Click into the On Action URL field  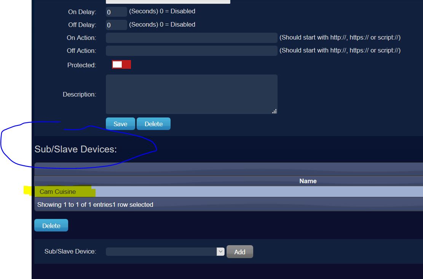pos(191,38)
